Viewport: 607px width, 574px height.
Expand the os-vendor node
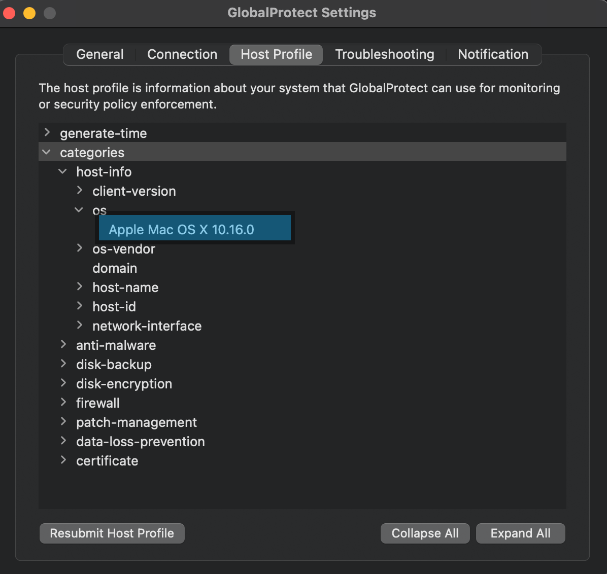pos(80,248)
